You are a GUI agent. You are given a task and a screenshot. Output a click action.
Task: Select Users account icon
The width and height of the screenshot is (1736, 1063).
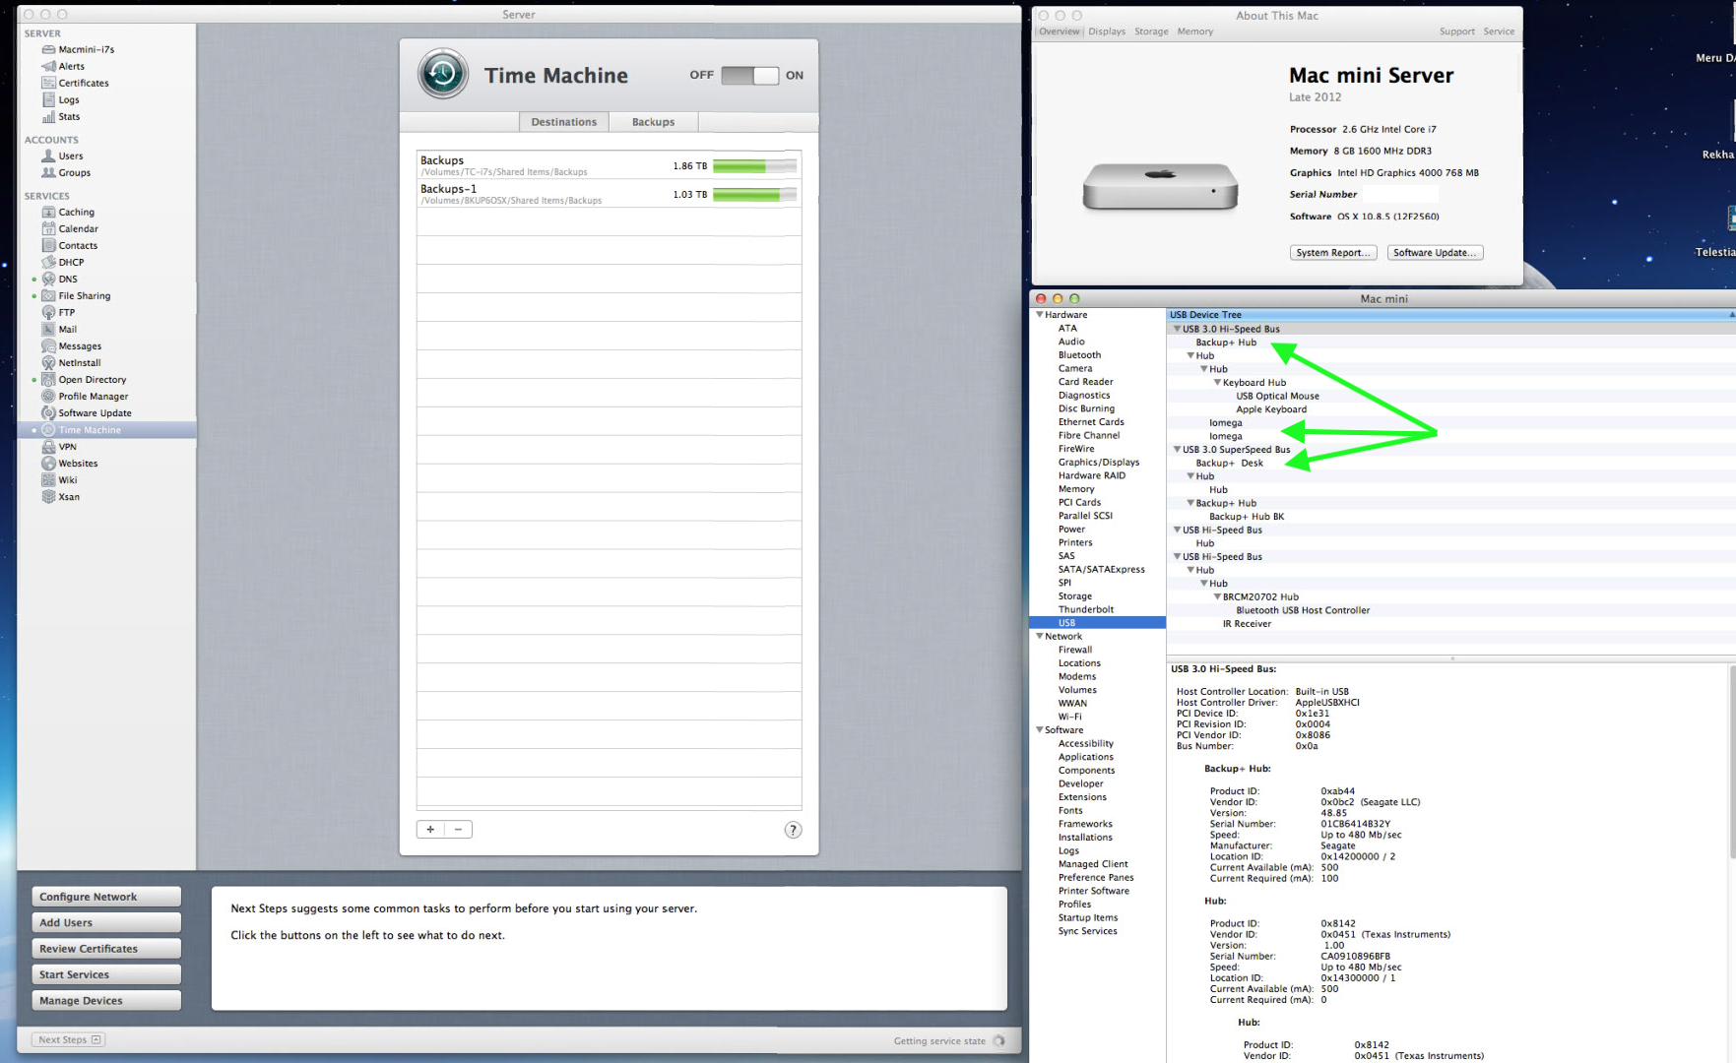tap(48, 156)
